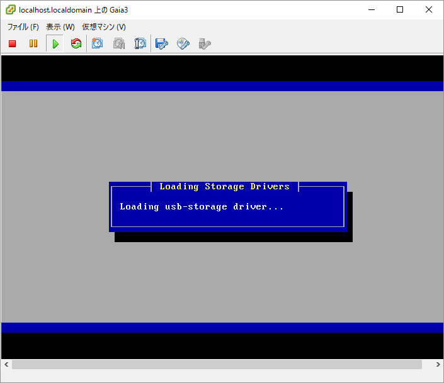
Task: Click right arrow of horizontal scrollbar
Action: click(x=438, y=364)
